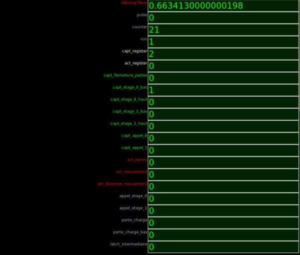Click the capt_etage_0_haut value field
The height and width of the screenshot is (255, 300).
(x=223, y=102)
